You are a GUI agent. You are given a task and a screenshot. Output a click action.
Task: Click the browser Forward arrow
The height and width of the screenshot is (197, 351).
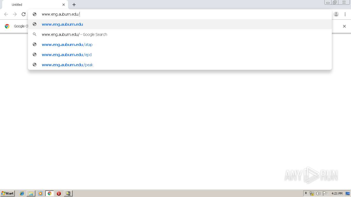(x=15, y=14)
